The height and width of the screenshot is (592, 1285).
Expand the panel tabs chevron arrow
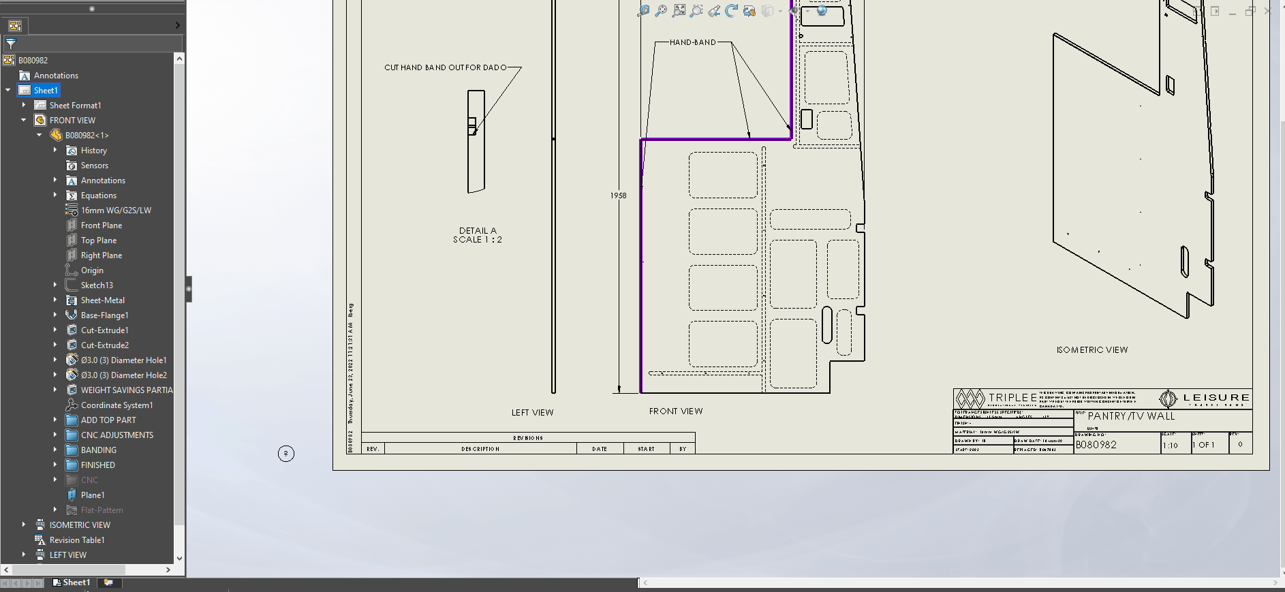point(177,26)
